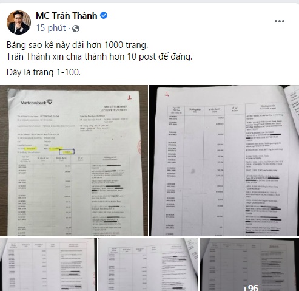Open the large statement photo without the bank logo

(x=224, y=160)
